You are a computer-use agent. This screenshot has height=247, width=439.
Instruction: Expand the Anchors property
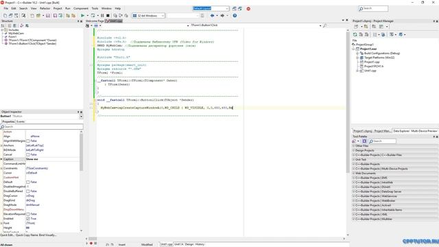click(x=1, y=145)
